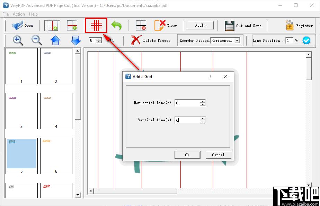Screen dimensions: 320x206
Task: Click the preview horizontal scrollbar thumb
Action: tap(135, 191)
